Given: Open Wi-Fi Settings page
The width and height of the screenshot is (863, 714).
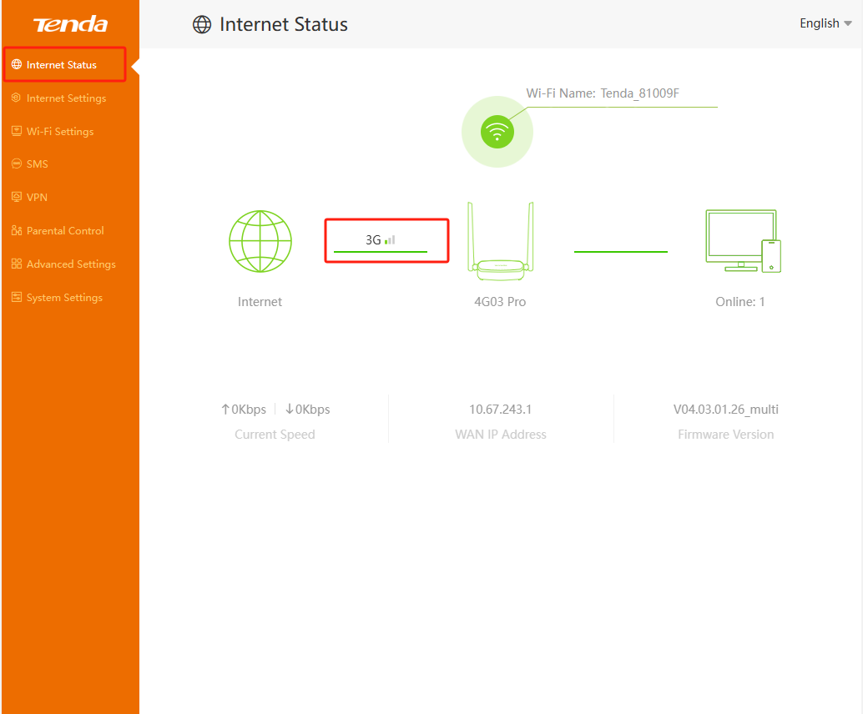Looking at the screenshot, I should click(59, 132).
